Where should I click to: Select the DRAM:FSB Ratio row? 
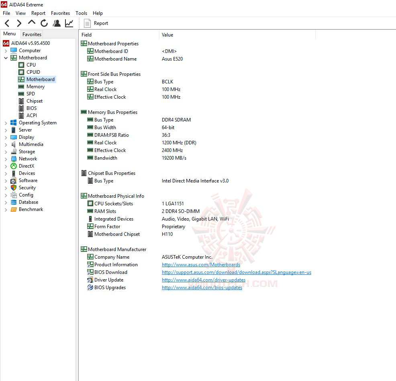coord(198,135)
